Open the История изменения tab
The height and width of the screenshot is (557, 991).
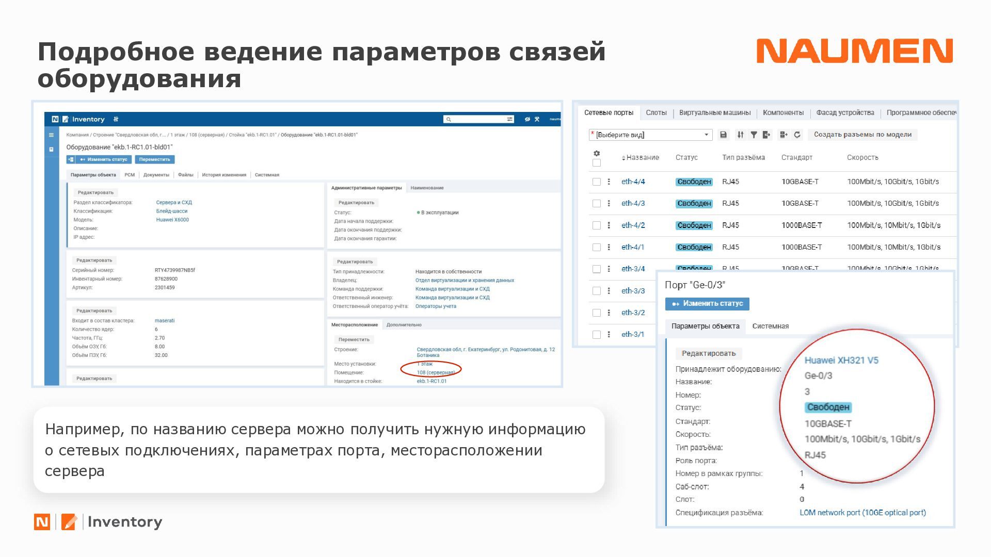click(x=223, y=175)
